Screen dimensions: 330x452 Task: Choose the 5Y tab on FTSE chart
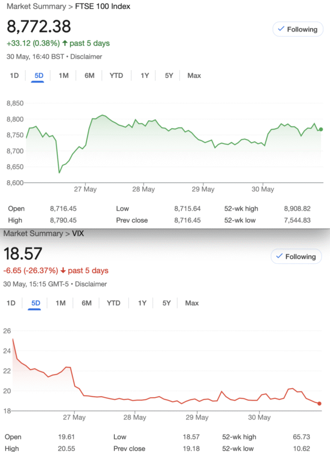point(169,76)
